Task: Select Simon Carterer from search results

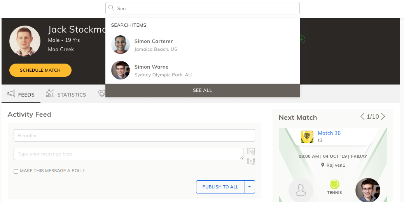Action: (x=203, y=45)
